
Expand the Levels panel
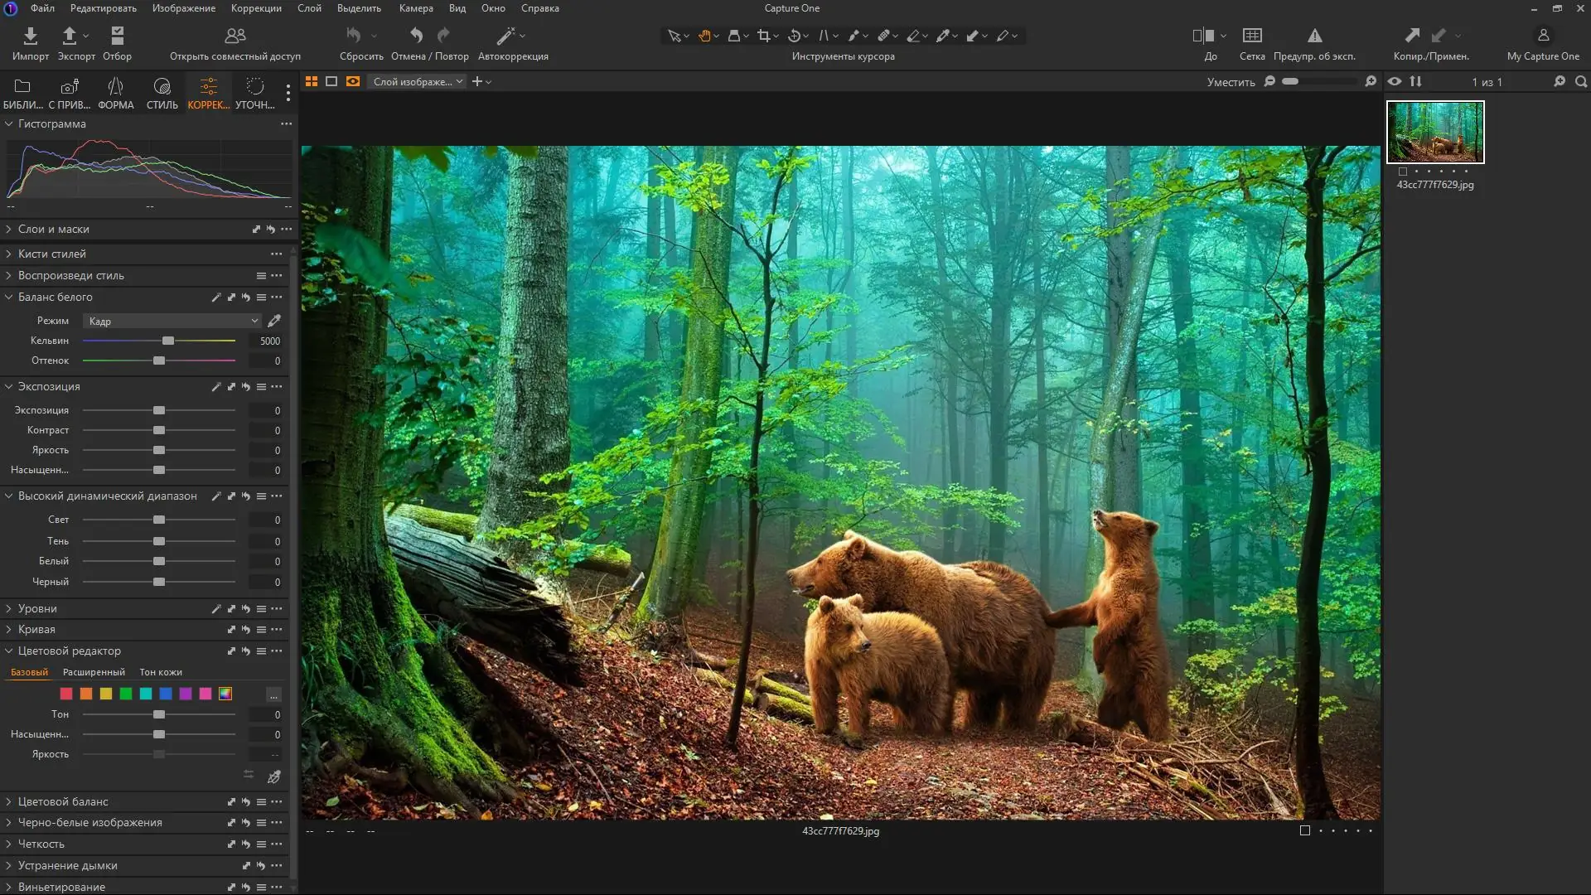tap(9, 608)
